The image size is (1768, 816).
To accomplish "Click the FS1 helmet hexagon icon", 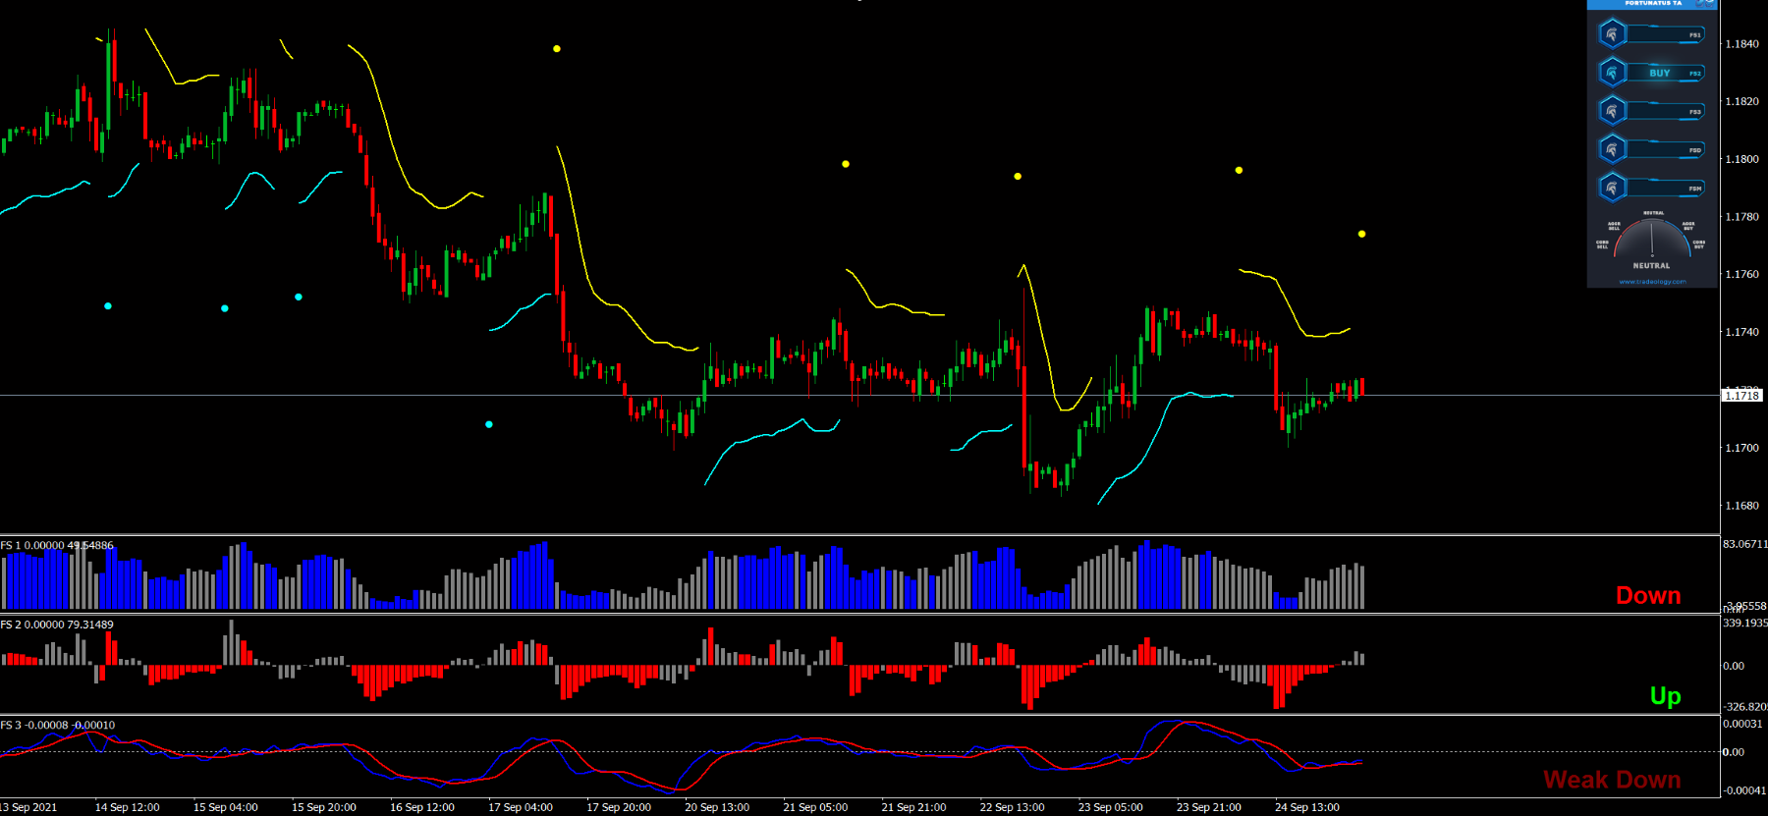I will tap(1612, 34).
